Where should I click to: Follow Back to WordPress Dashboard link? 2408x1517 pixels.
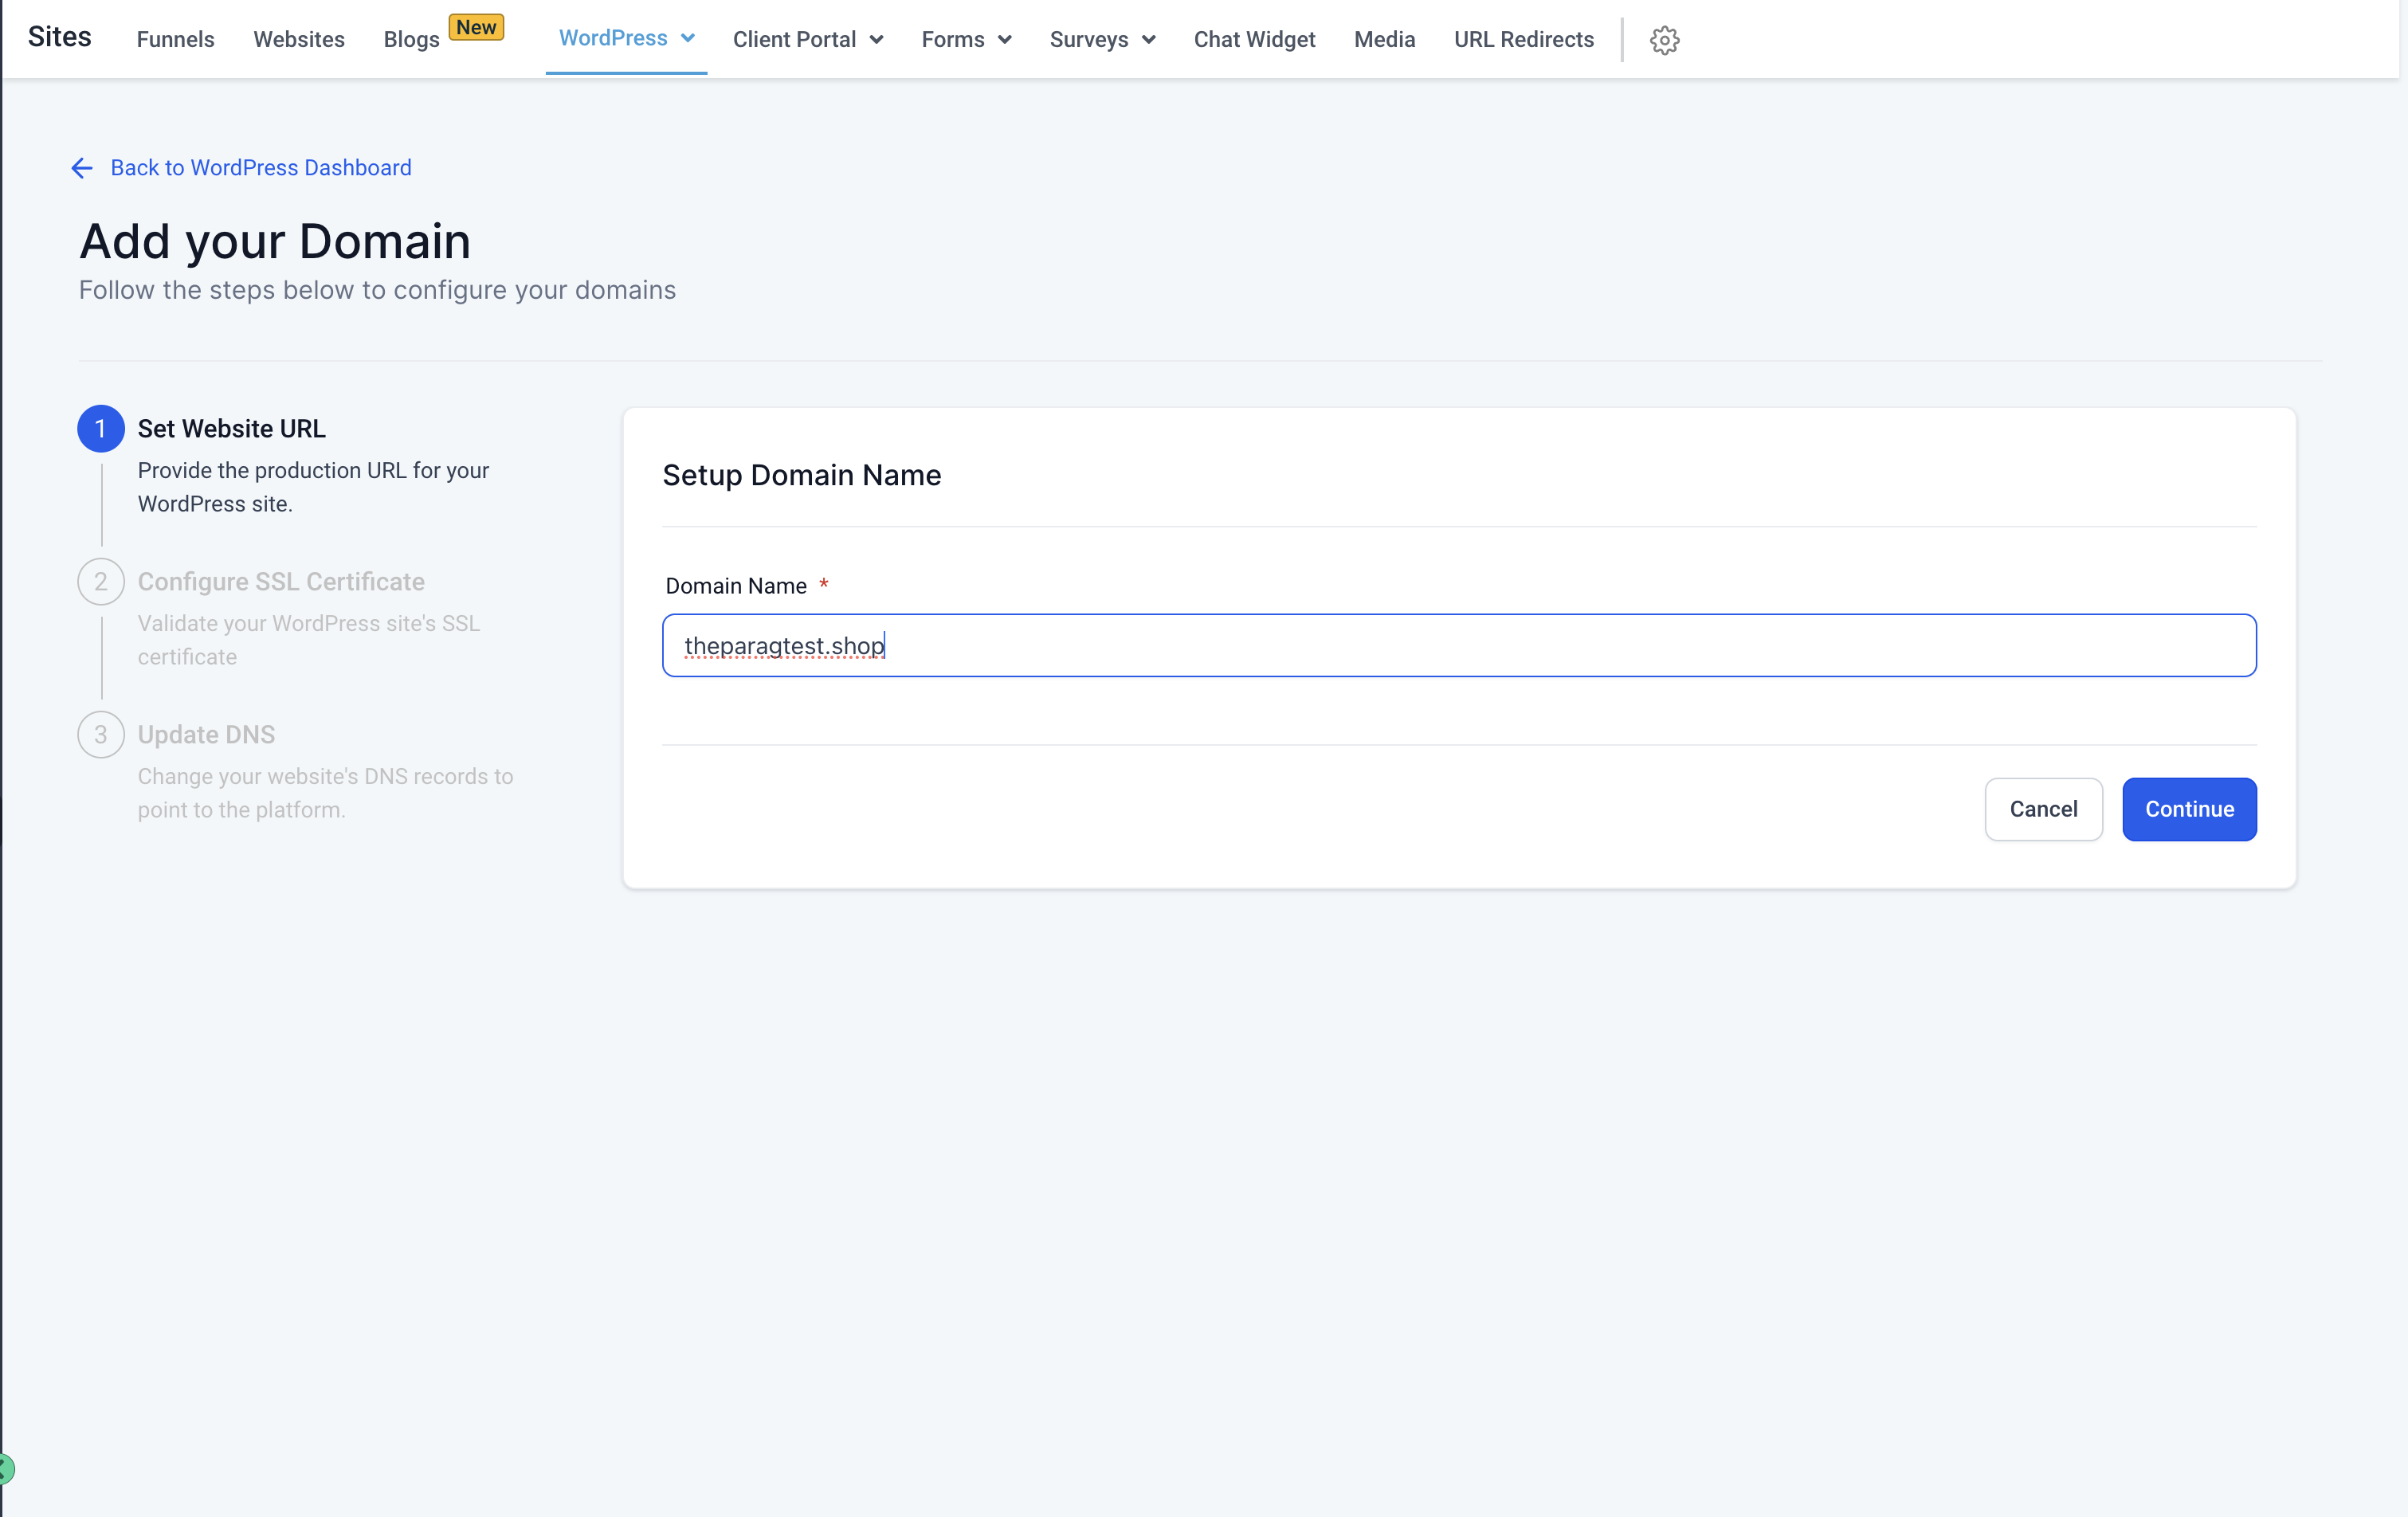pyautogui.click(x=260, y=168)
